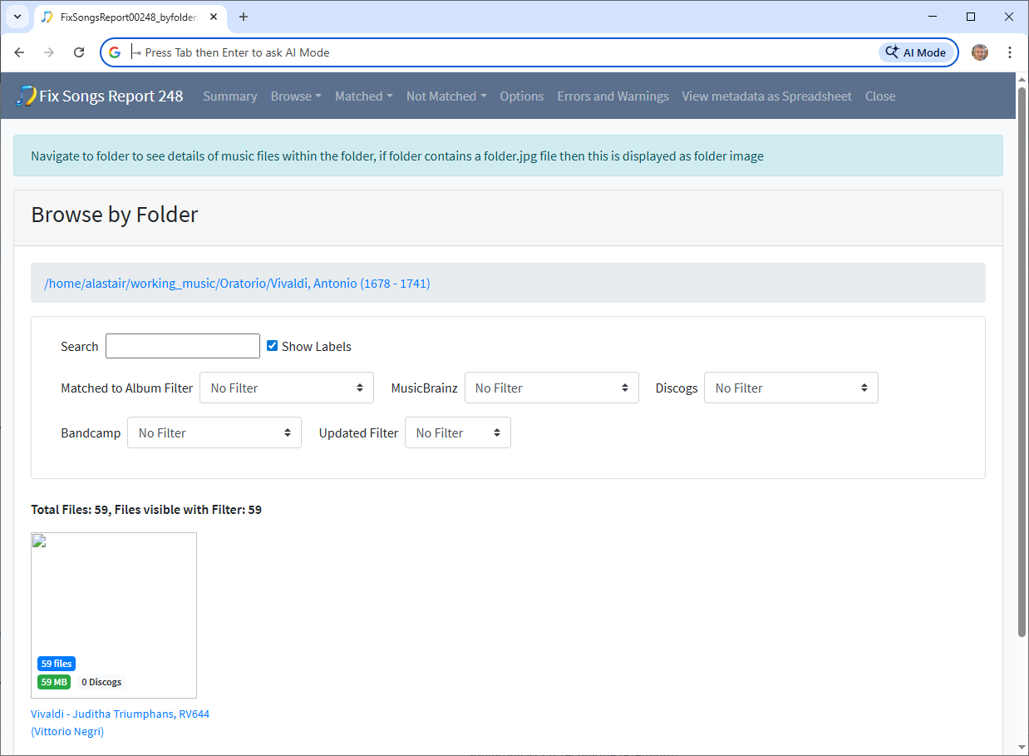This screenshot has width=1029, height=756.
Task: Expand the Updated Filter dropdown
Action: pyautogui.click(x=457, y=432)
